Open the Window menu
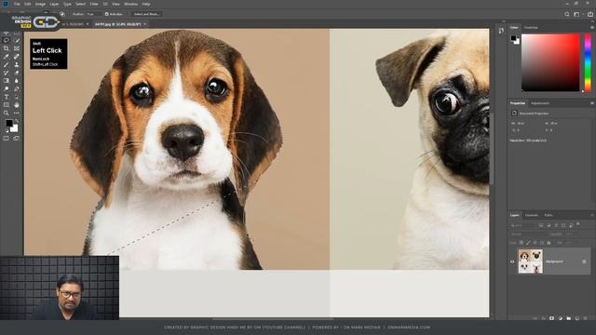Image resolution: width=596 pixels, height=335 pixels. coord(130,4)
